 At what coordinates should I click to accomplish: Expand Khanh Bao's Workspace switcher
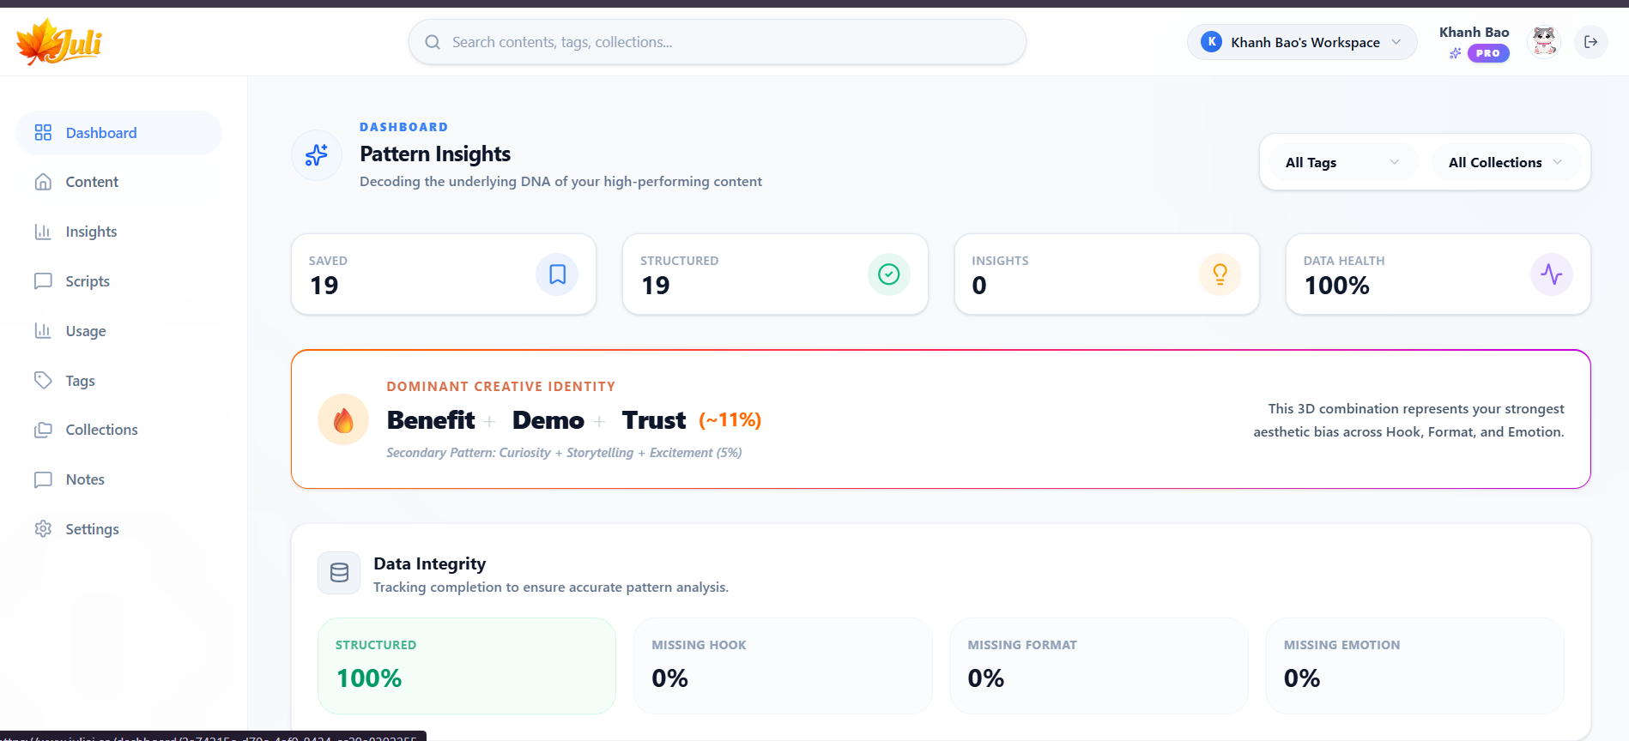pos(1302,42)
